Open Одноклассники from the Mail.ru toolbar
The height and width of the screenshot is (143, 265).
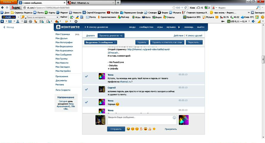pyautogui.click(x=107, y=17)
